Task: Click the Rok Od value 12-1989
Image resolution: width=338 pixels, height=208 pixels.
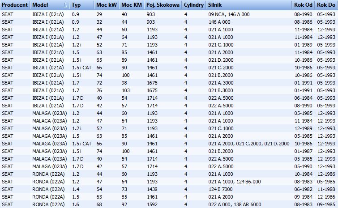Action: pos(303,128)
